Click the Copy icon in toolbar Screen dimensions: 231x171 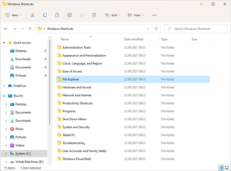pyautogui.click(x=45, y=15)
